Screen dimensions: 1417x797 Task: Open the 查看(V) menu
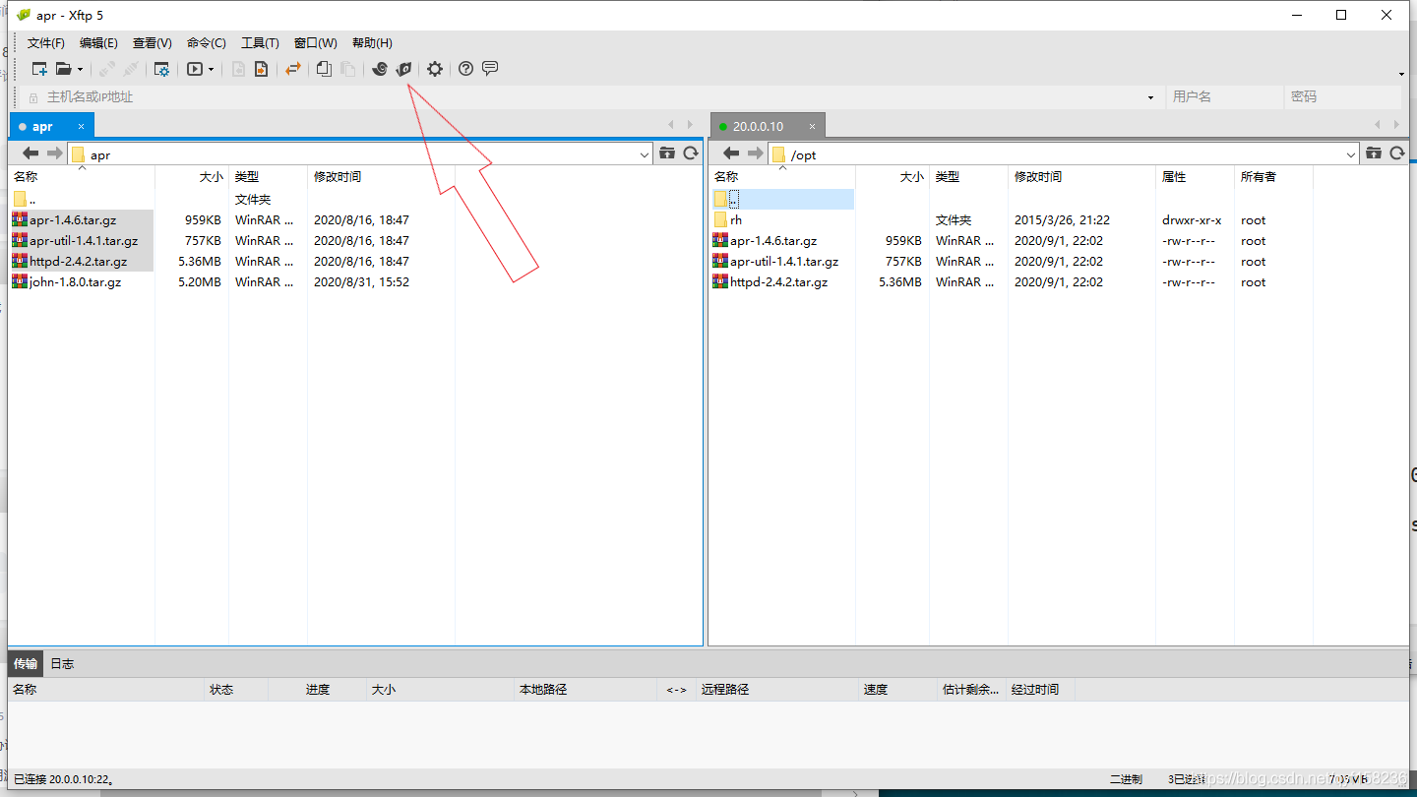(x=153, y=43)
